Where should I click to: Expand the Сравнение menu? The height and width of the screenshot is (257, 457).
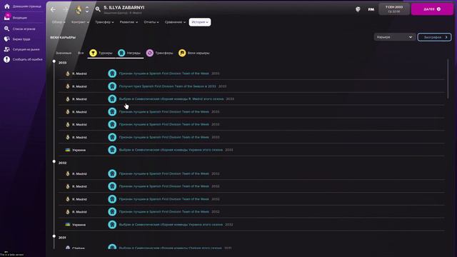(175, 22)
